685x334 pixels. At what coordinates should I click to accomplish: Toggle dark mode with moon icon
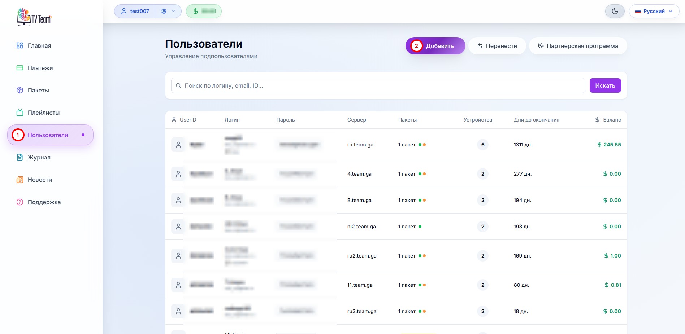click(615, 11)
